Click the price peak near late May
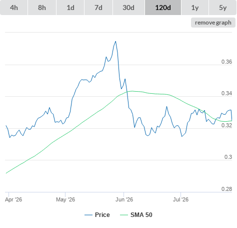Viewport: 237px width, 228px height. pyautogui.click(x=115, y=42)
